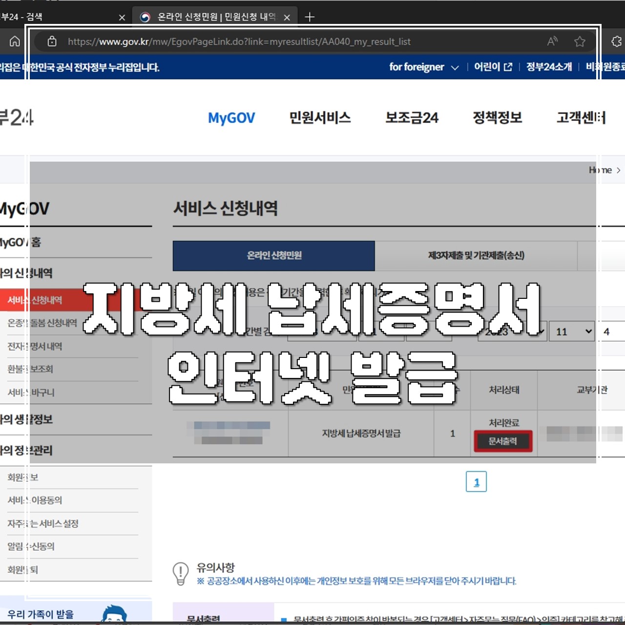Click 온종일돌봄 신청내역 in sidebar
This screenshot has width=625, height=625.
point(42,323)
